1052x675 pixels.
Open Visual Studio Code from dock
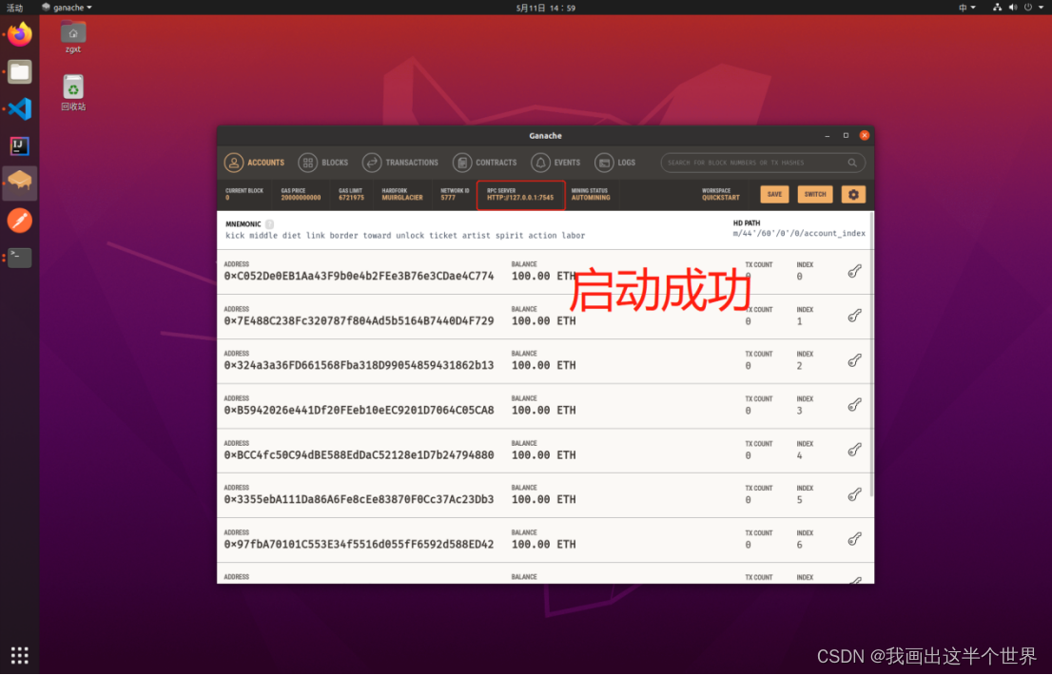(19, 108)
